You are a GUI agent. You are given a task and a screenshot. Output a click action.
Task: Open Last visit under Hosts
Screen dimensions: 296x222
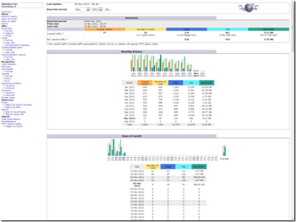(10, 43)
